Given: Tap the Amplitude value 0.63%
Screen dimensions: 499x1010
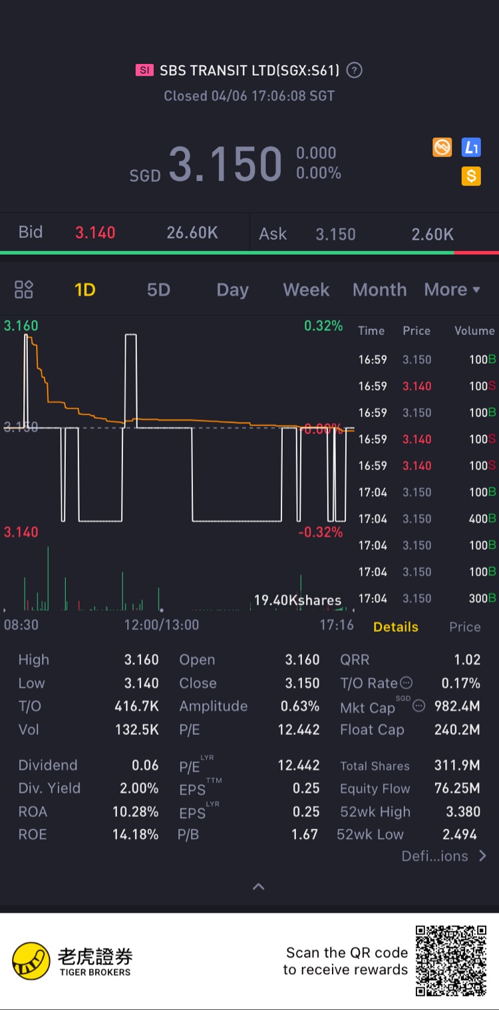Looking at the screenshot, I should 300,706.
